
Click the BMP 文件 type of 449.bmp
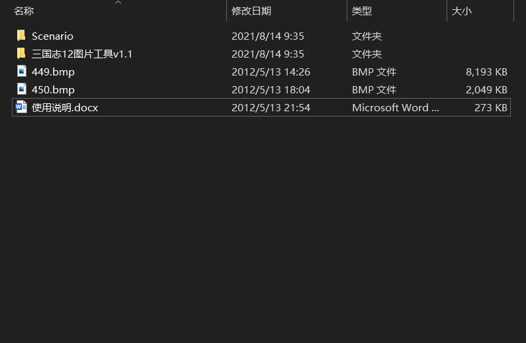[x=374, y=72]
